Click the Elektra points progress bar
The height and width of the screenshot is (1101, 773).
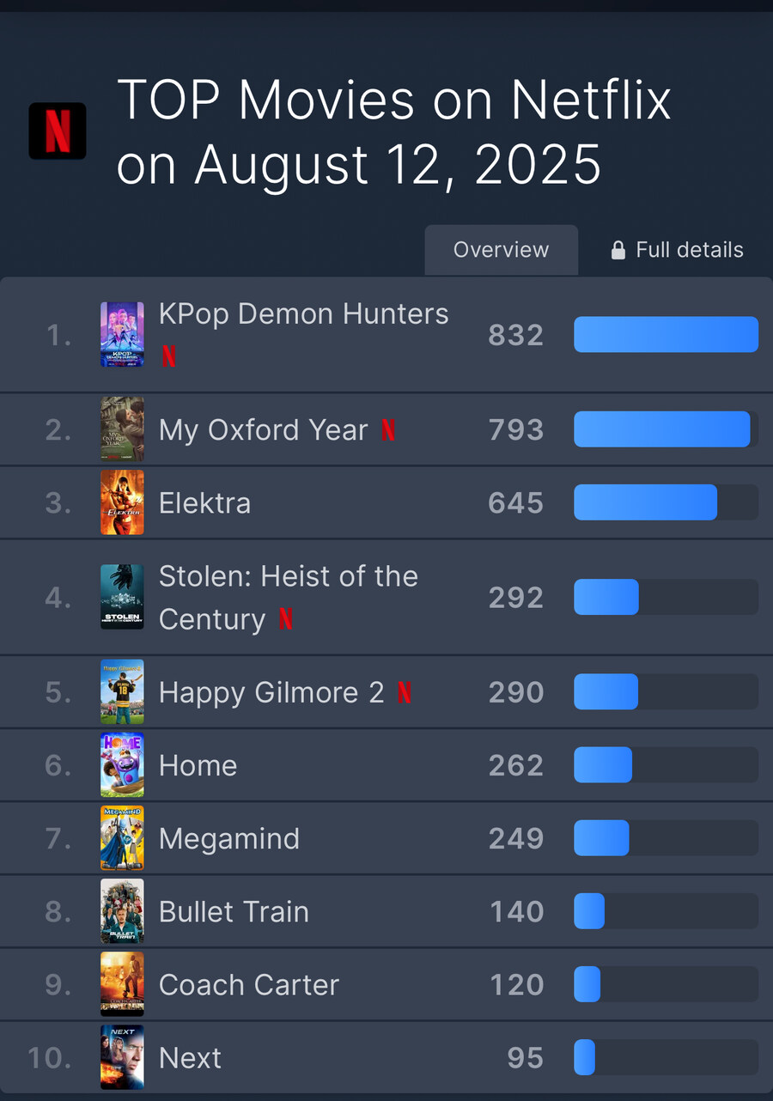(x=666, y=502)
